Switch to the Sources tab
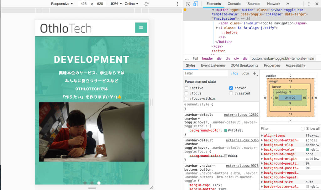321x190 pixels. [x=254, y=4]
